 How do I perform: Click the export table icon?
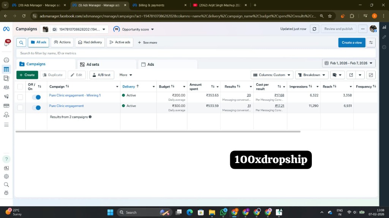coord(351,75)
